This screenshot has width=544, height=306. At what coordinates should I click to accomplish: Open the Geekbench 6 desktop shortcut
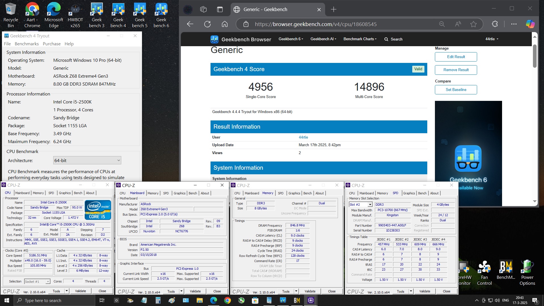[x=161, y=15]
